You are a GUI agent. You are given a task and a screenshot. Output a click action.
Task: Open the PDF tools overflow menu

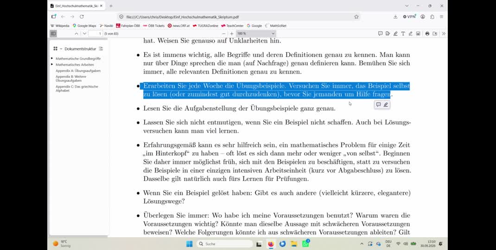pyautogui.click(x=444, y=33)
